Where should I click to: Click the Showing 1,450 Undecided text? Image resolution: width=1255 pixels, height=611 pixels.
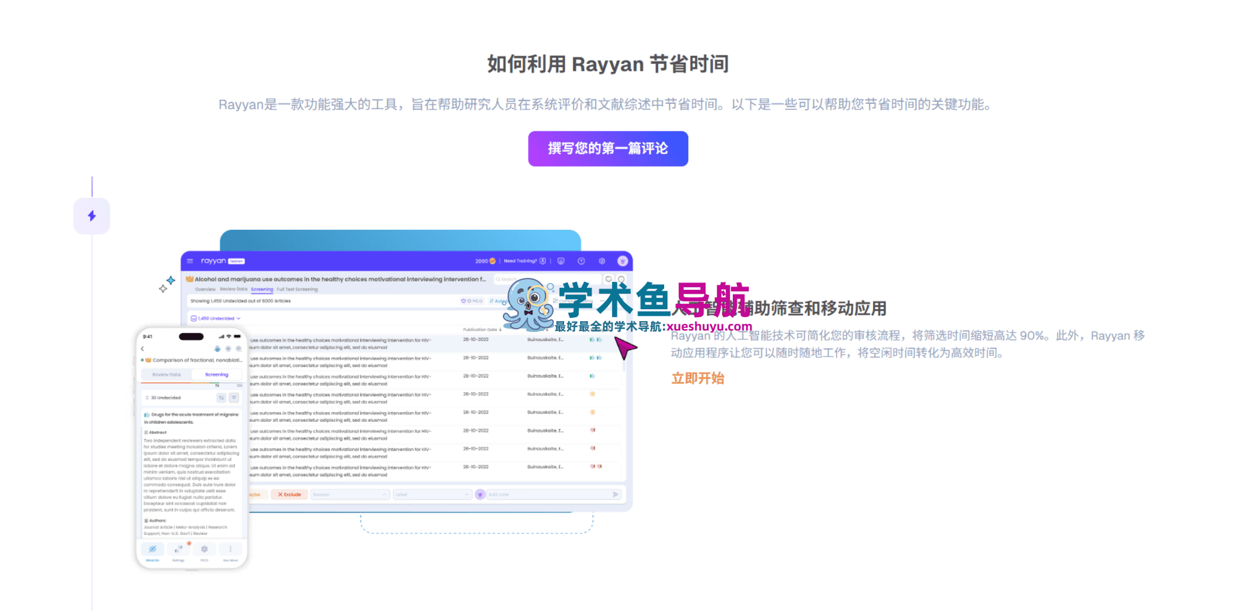pos(241,301)
